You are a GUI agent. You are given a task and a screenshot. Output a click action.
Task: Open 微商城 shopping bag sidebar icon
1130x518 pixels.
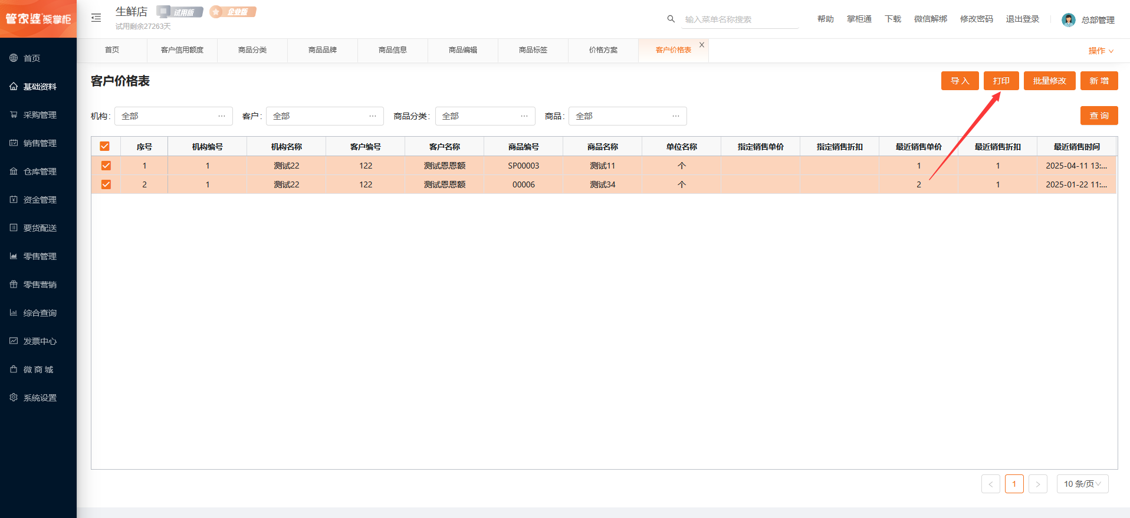point(14,369)
